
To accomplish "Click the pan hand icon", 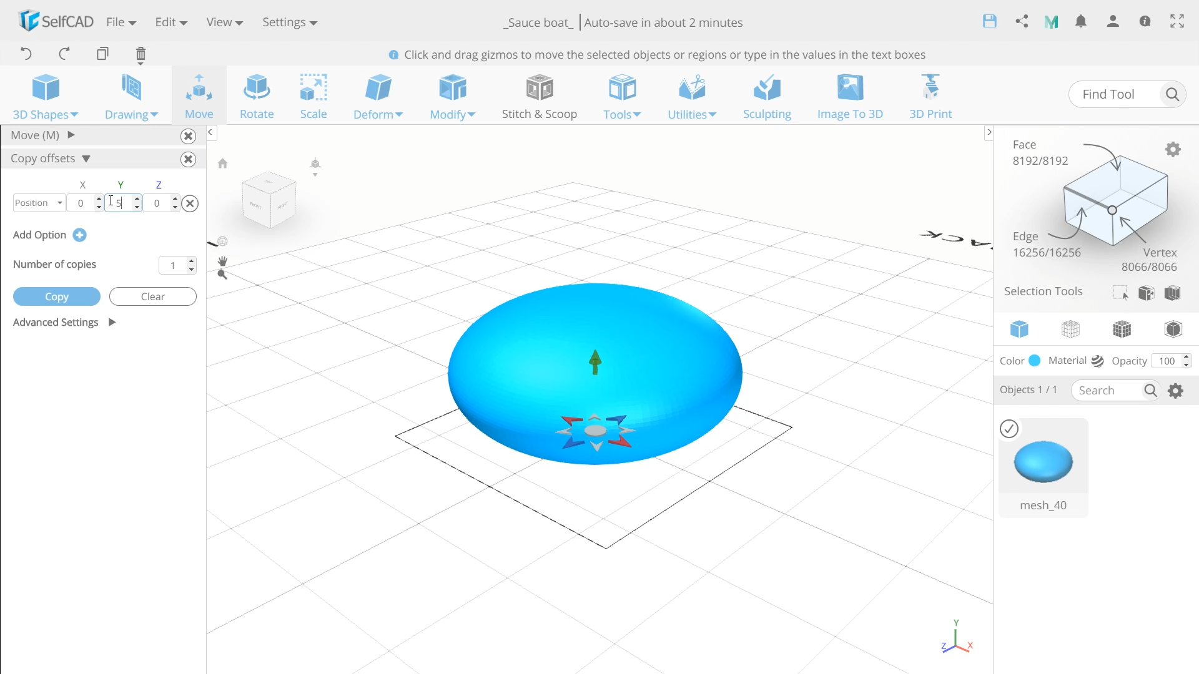I will [222, 261].
